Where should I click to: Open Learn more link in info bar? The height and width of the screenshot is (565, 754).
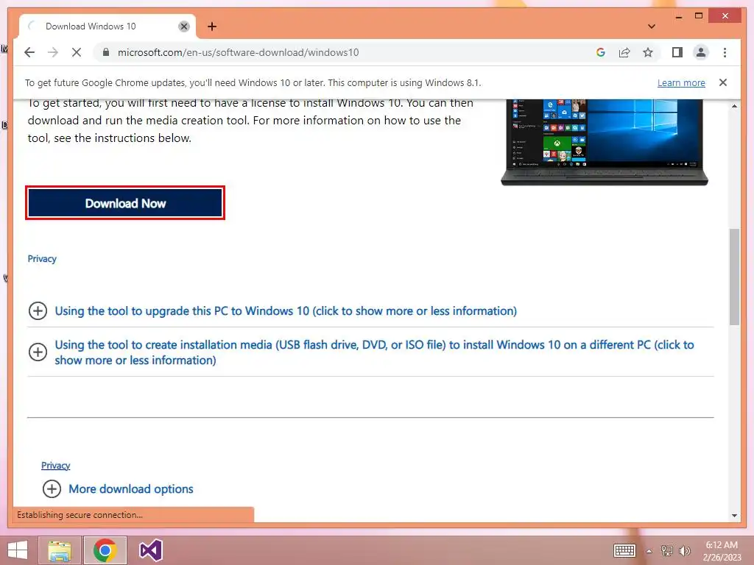coord(681,82)
